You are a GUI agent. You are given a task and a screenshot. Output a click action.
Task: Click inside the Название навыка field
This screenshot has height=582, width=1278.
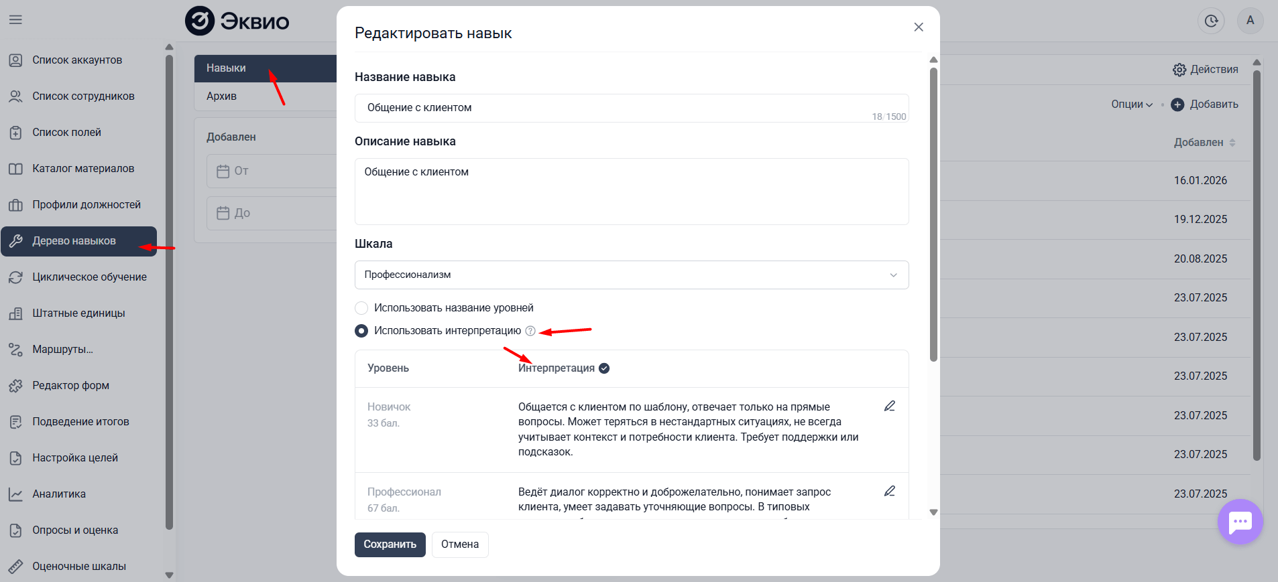pos(630,107)
